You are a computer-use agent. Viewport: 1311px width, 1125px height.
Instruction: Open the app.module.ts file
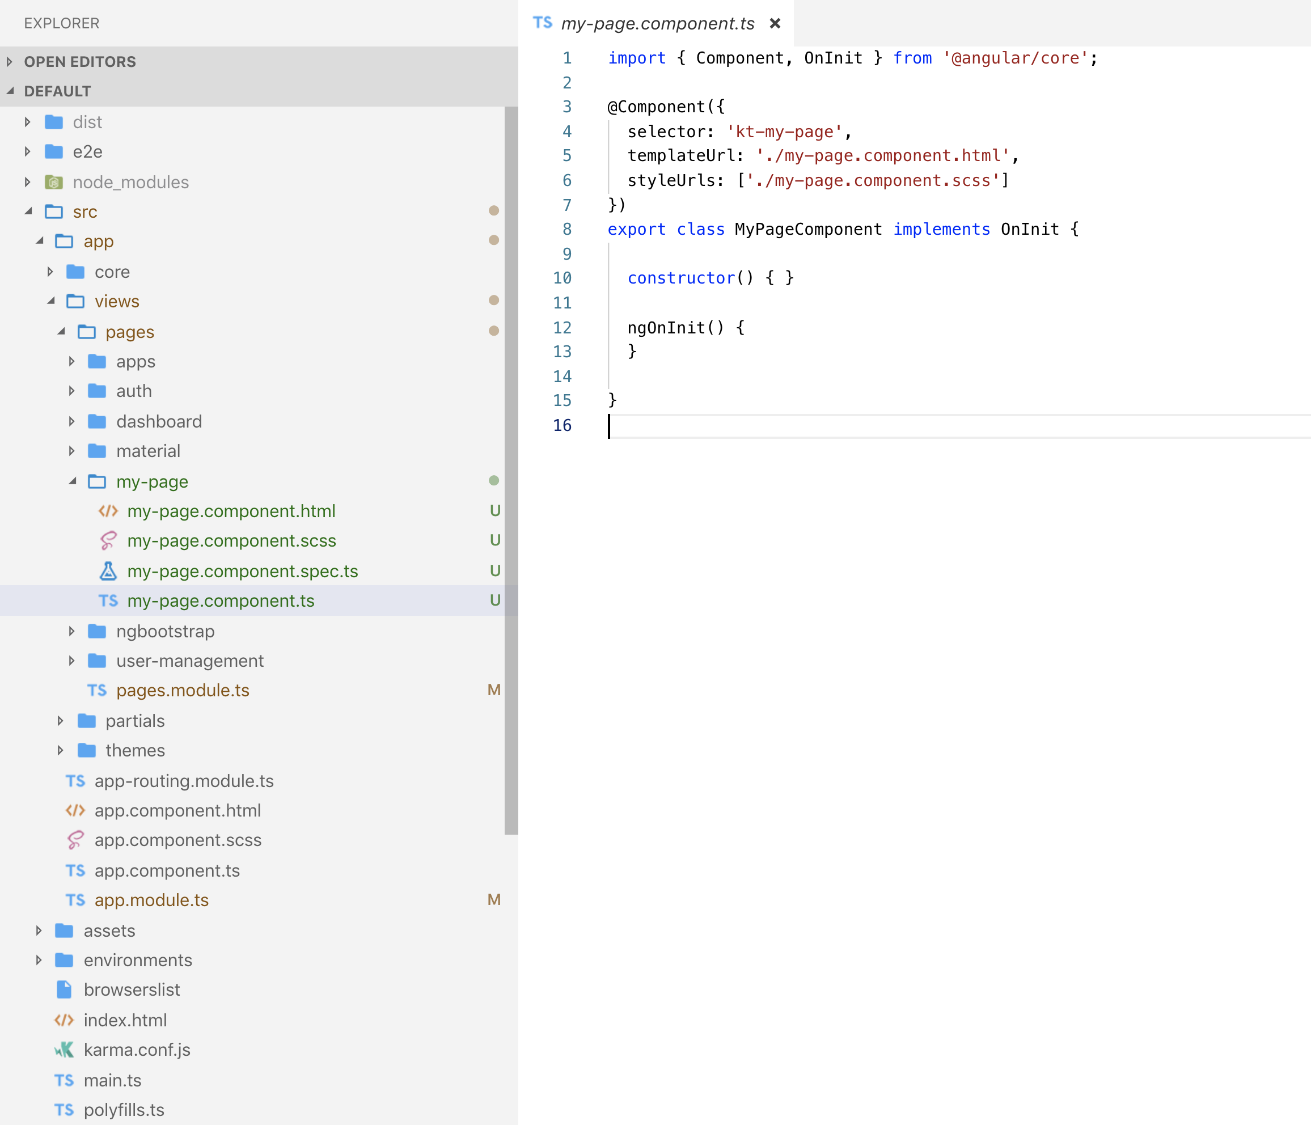pyautogui.click(x=151, y=900)
